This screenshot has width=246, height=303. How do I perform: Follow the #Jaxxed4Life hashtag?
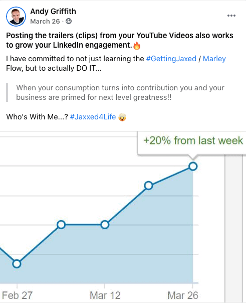[93, 117]
